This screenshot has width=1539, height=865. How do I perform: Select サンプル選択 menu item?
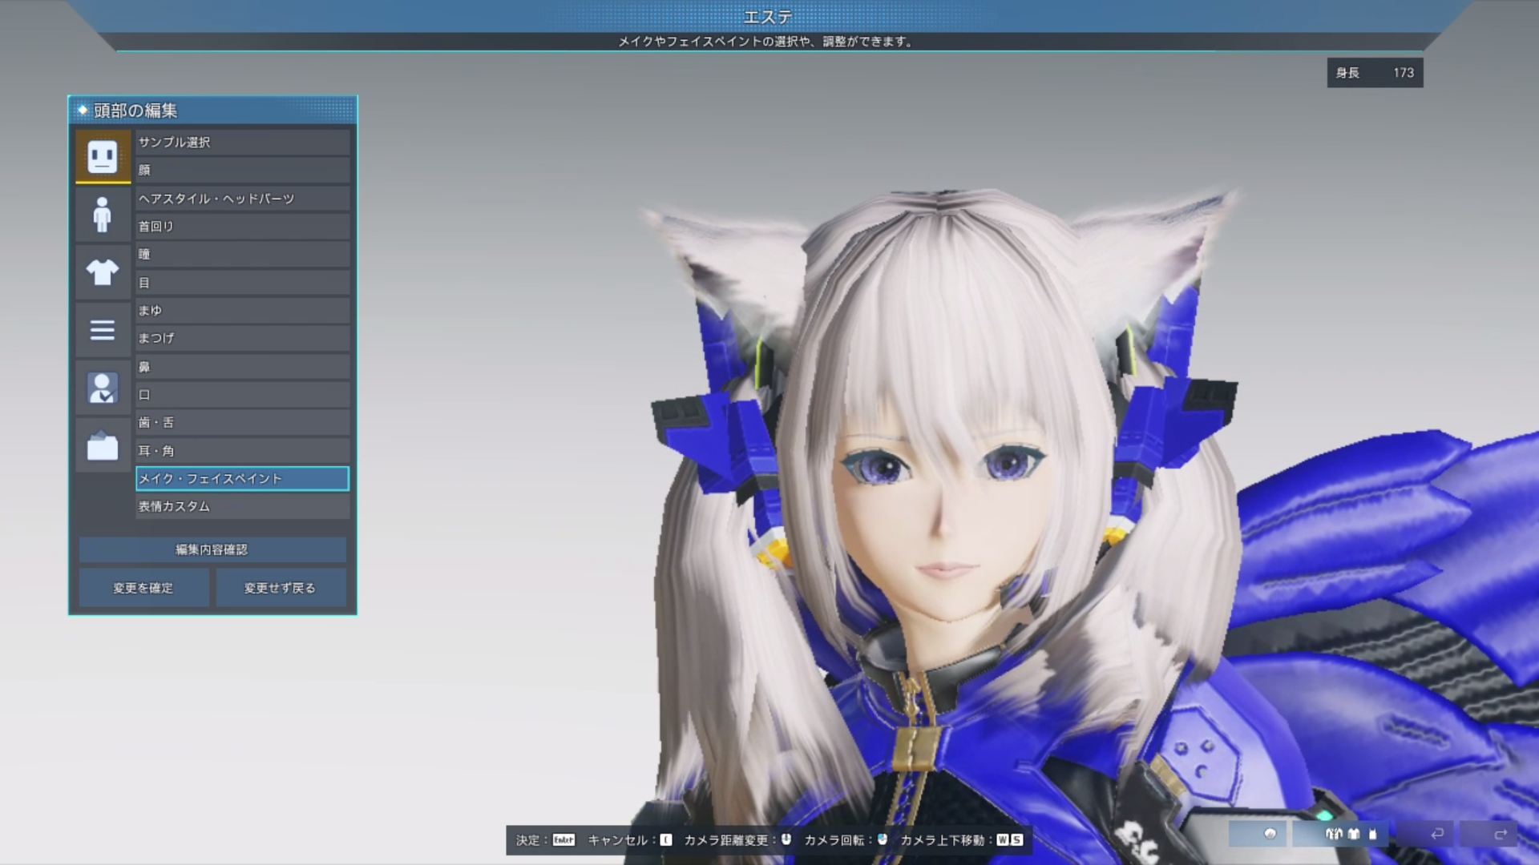(242, 143)
